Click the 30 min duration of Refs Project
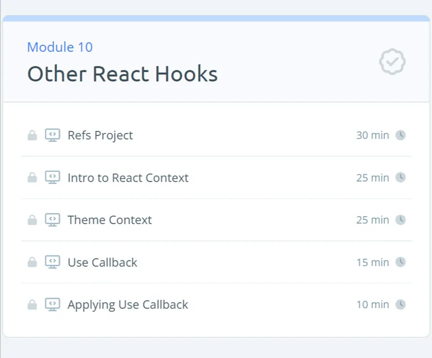 point(373,135)
